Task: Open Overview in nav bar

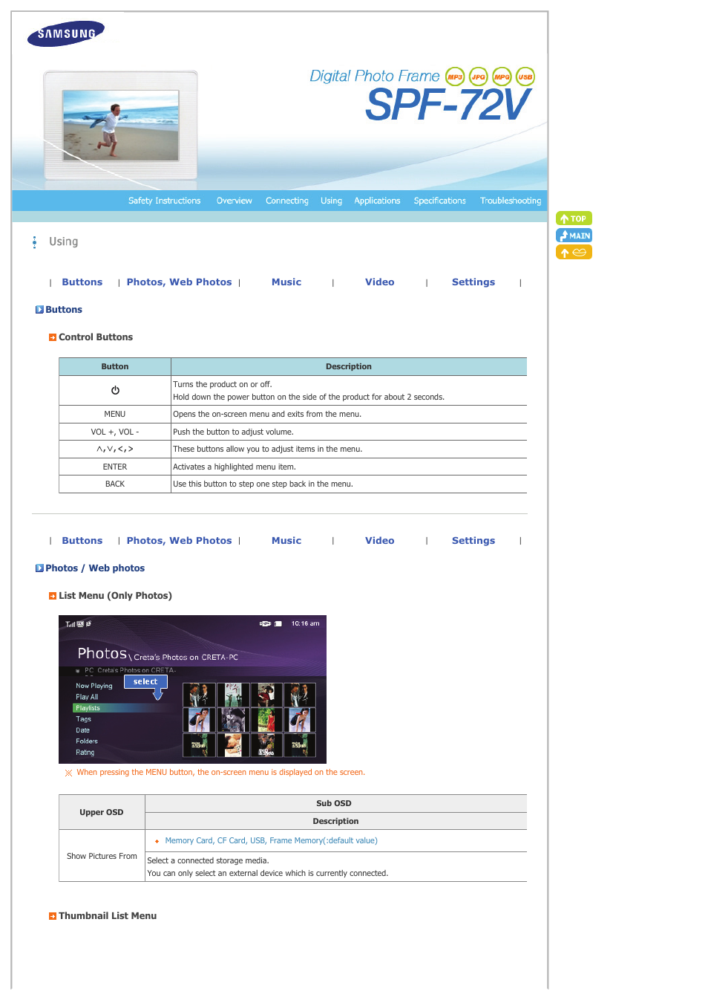Action: (235, 201)
